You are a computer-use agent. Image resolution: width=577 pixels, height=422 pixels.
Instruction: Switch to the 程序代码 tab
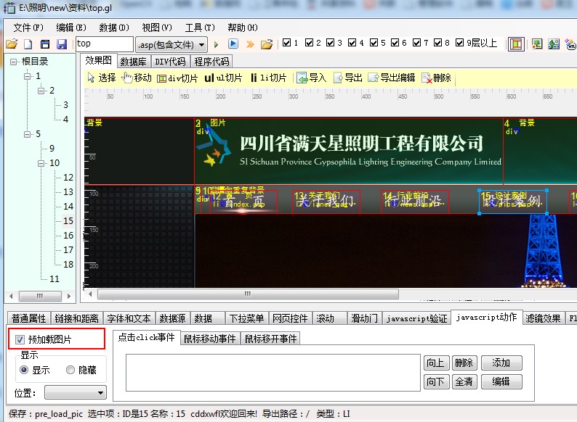coord(211,62)
